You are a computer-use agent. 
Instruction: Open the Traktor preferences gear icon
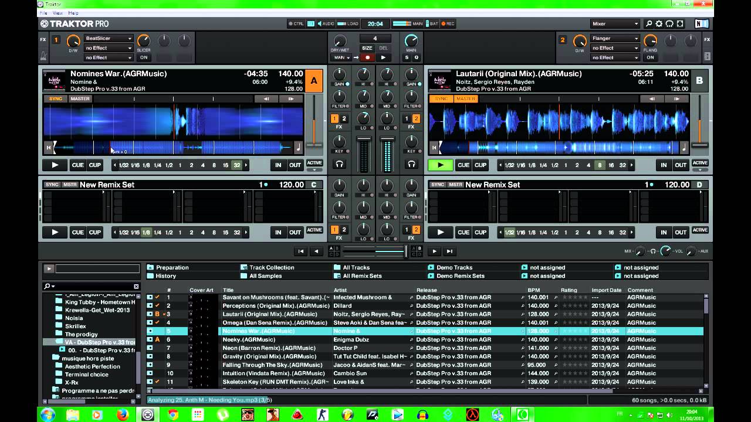click(x=659, y=24)
